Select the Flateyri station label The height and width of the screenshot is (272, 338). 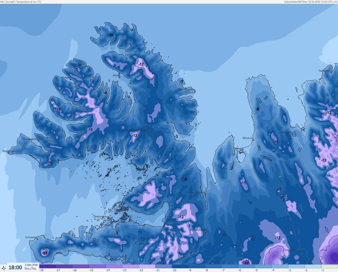tap(66, 78)
